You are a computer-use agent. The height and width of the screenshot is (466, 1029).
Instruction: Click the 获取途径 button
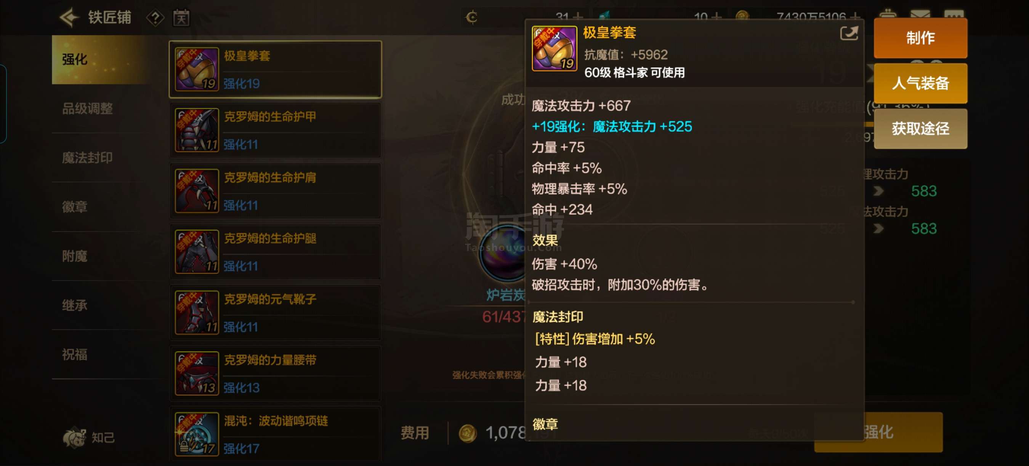coord(920,128)
